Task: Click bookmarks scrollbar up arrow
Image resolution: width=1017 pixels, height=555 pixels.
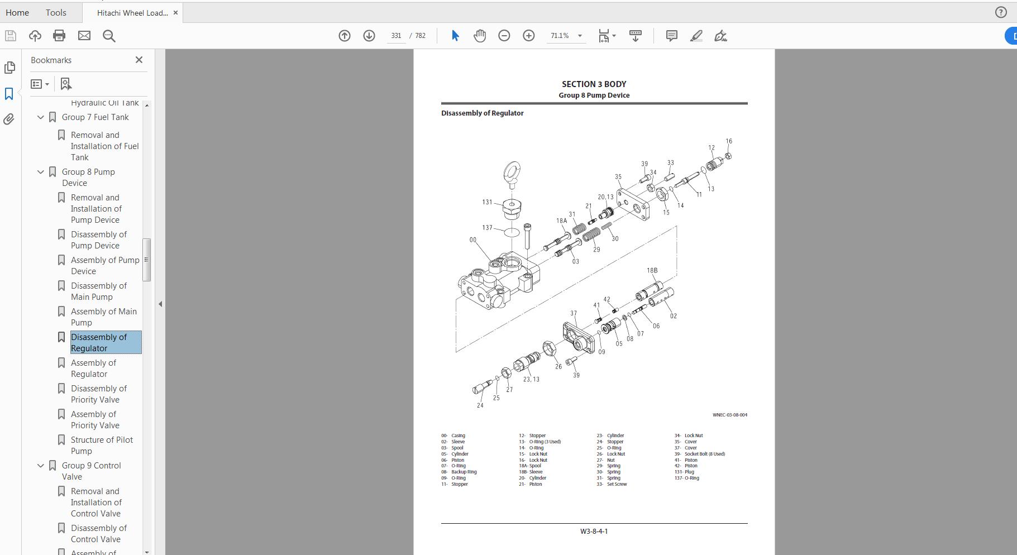Action: pyautogui.click(x=147, y=105)
